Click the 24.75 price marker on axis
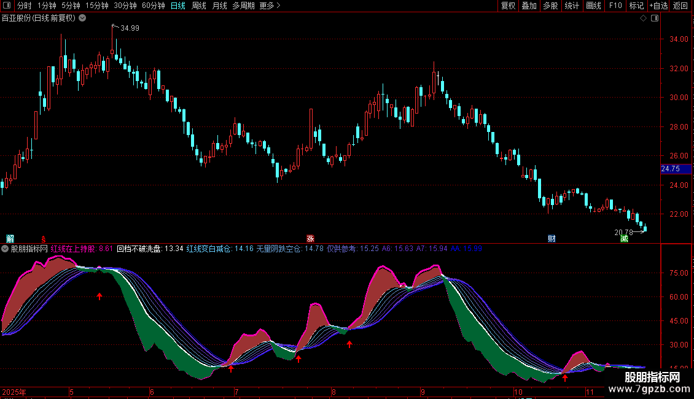The image size is (694, 399). [670, 169]
